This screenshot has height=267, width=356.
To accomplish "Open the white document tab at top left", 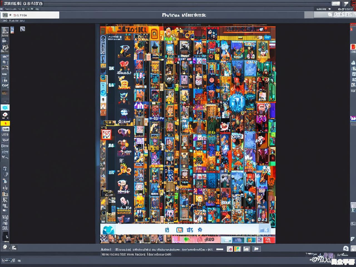I will 30,15.
